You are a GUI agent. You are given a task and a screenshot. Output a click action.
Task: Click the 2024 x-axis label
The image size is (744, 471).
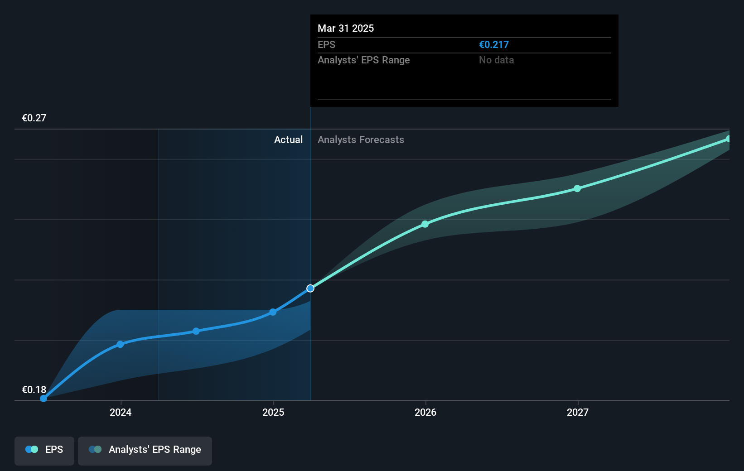coord(121,412)
